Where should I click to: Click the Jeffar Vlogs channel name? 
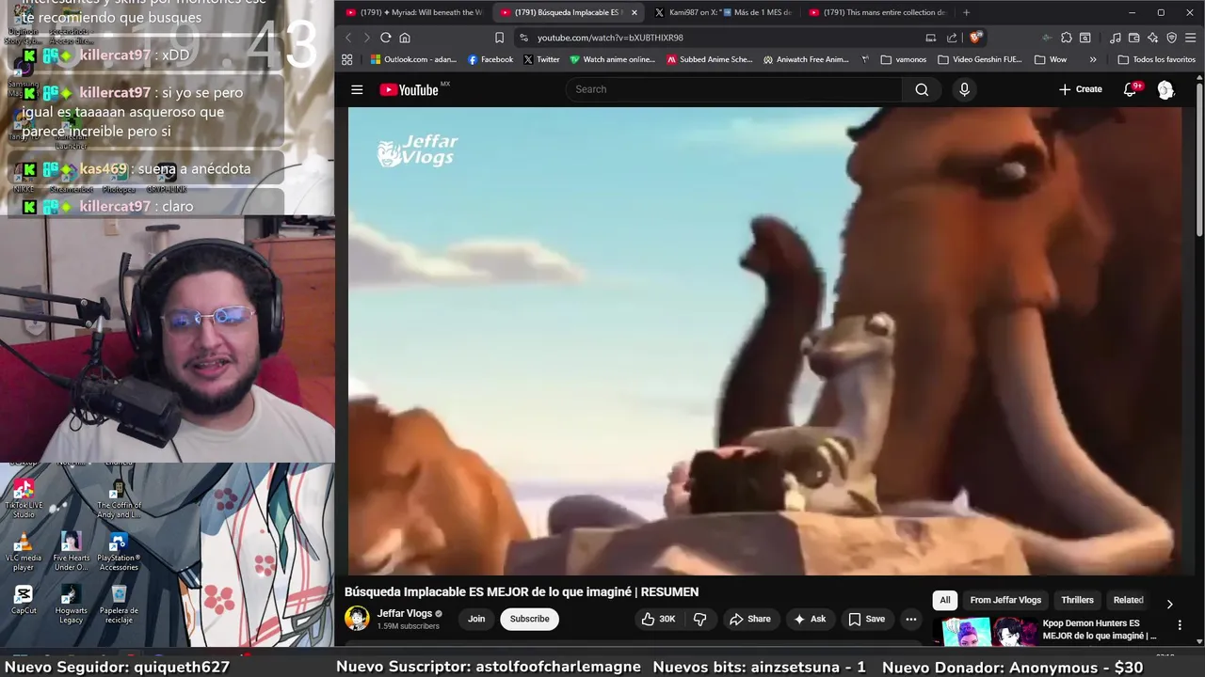pos(405,613)
